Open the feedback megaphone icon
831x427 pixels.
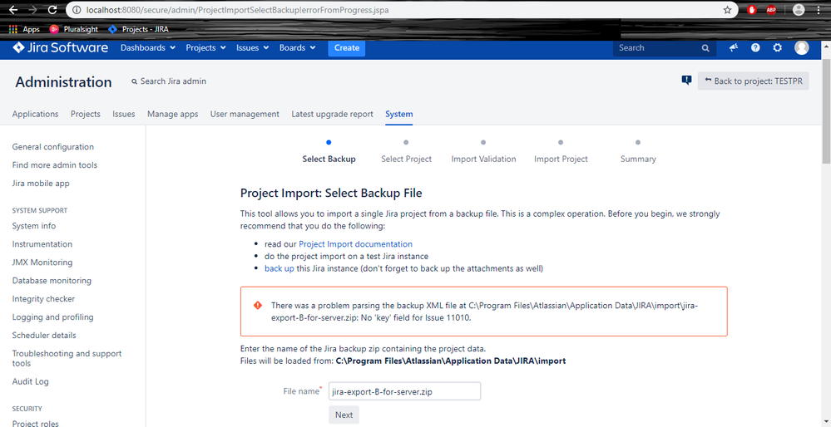click(734, 47)
